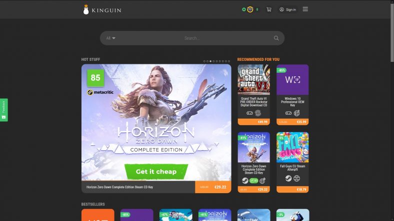Expand the All category dropdown
Viewport: 394px width, 221px height.
(x=110, y=38)
